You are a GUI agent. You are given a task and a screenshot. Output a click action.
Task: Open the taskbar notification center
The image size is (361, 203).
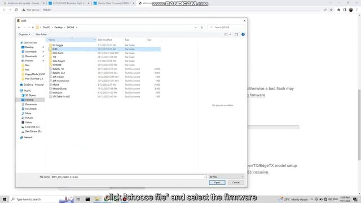[x=355, y=199]
